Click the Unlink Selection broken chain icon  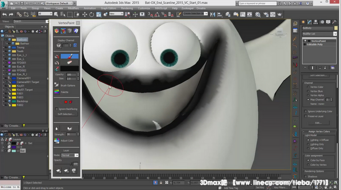pos(26,15)
